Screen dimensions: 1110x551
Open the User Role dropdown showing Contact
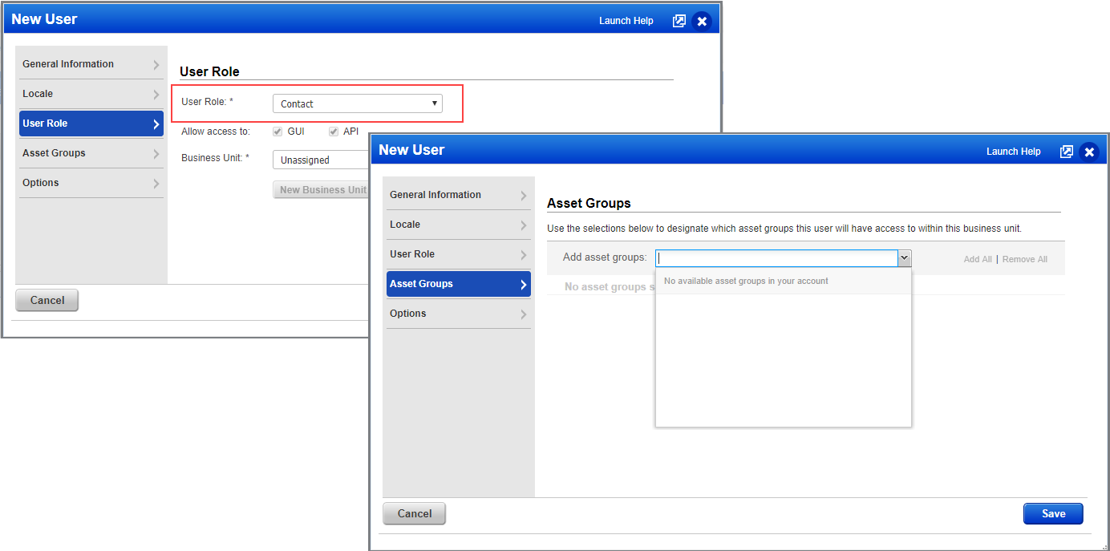coord(357,103)
